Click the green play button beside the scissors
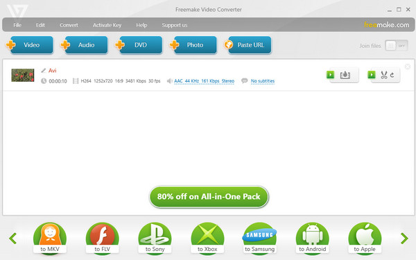 (372, 75)
